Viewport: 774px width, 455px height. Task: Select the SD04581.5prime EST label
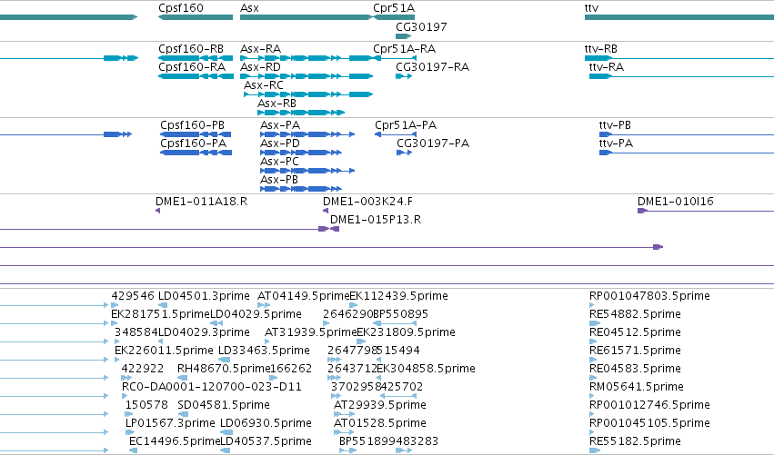[x=224, y=406]
